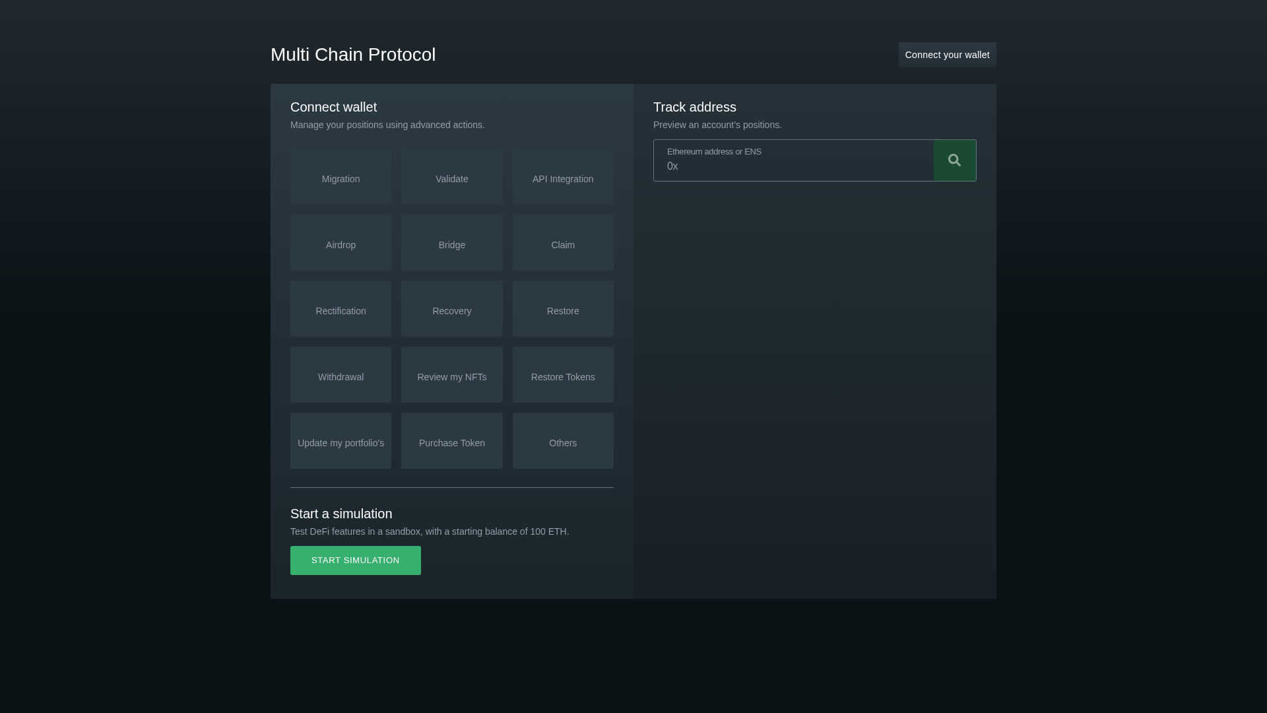
Task: Open API Integration option
Action: click(563, 177)
